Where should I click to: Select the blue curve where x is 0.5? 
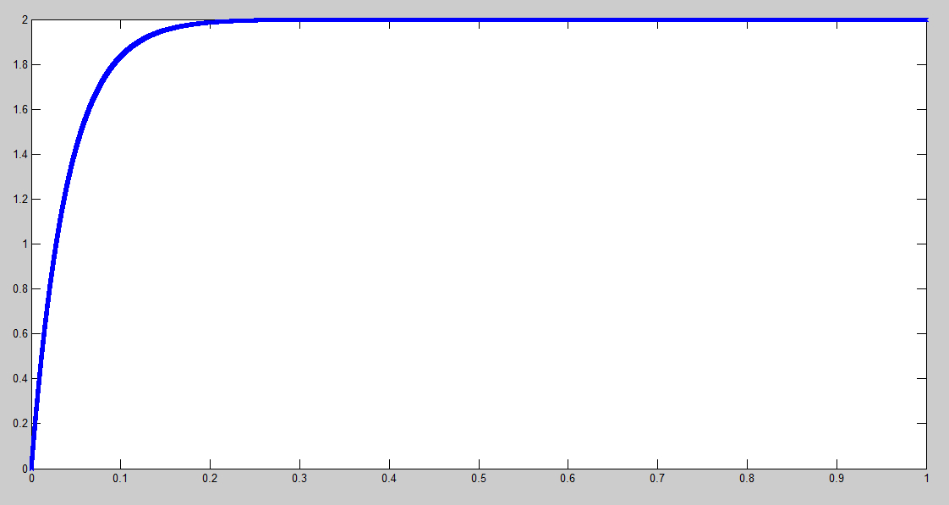pyautogui.click(x=480, y=19)
